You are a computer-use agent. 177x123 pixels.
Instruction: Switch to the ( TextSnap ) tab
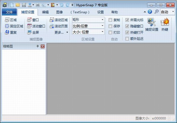[x=80, y=12]
